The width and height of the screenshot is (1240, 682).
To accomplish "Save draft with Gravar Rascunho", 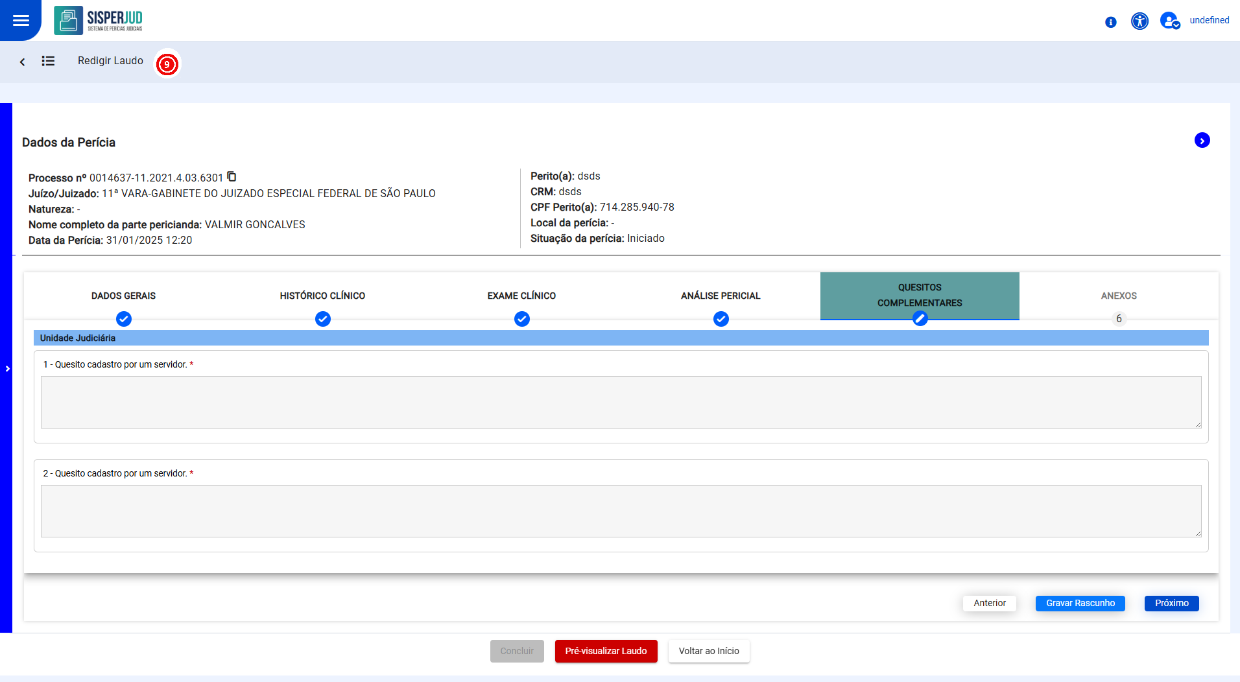I will 1080,603.
